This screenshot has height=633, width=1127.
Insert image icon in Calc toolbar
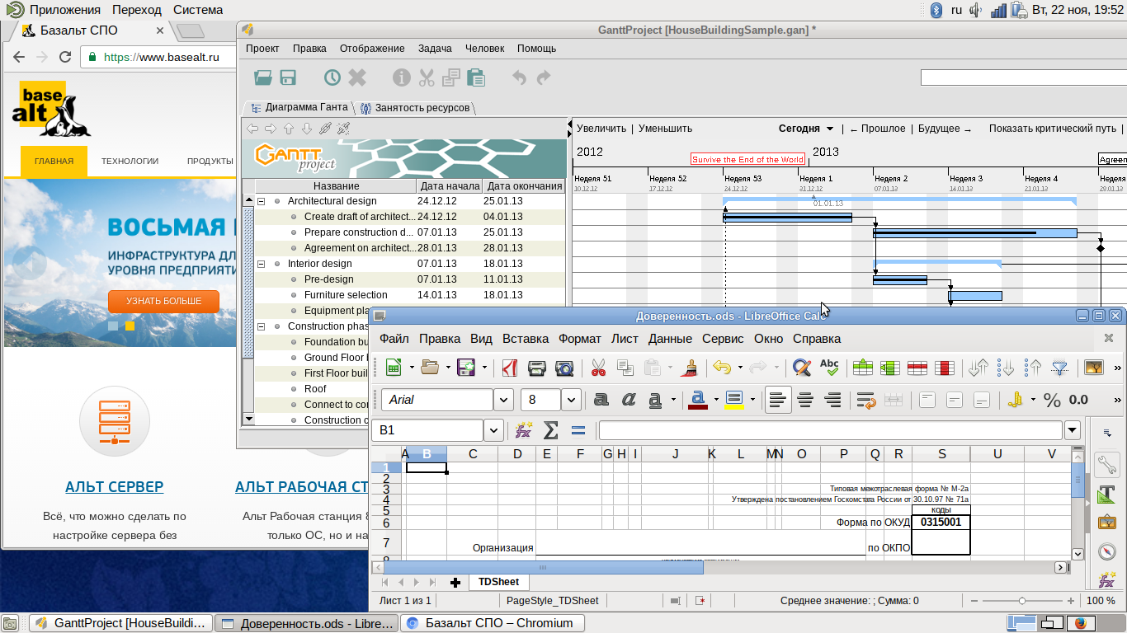point(1094,368)
